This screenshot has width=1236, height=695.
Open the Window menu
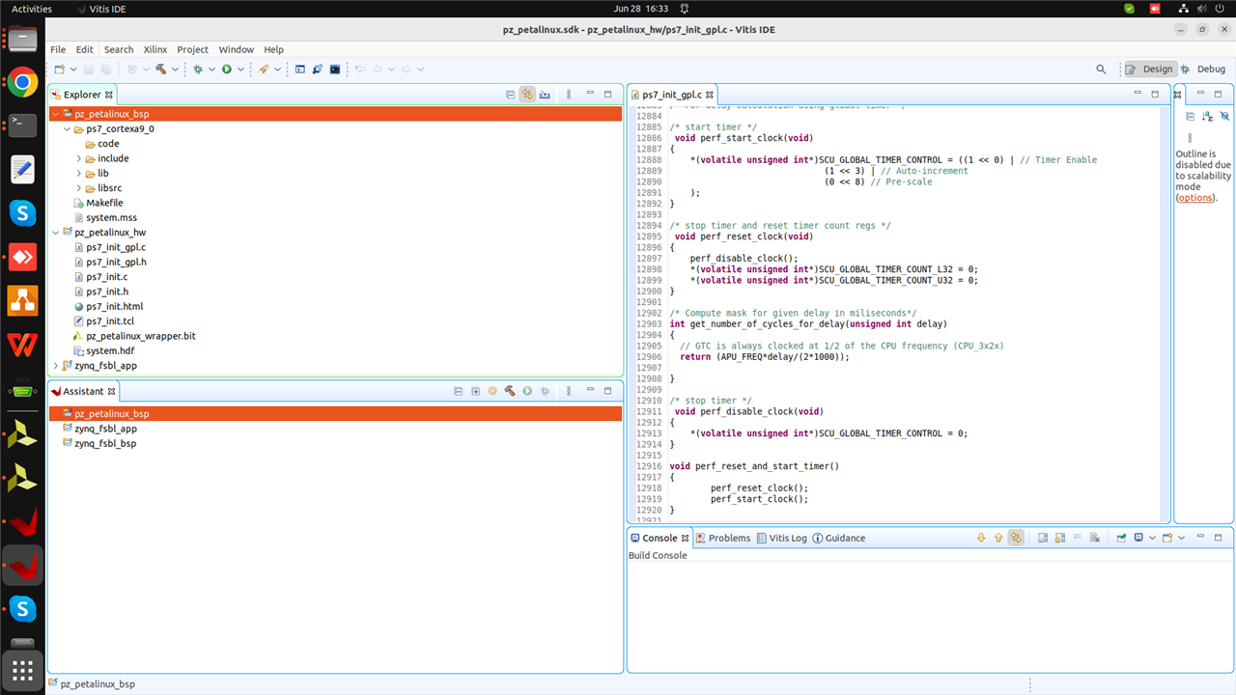click(x=236, y=49)
